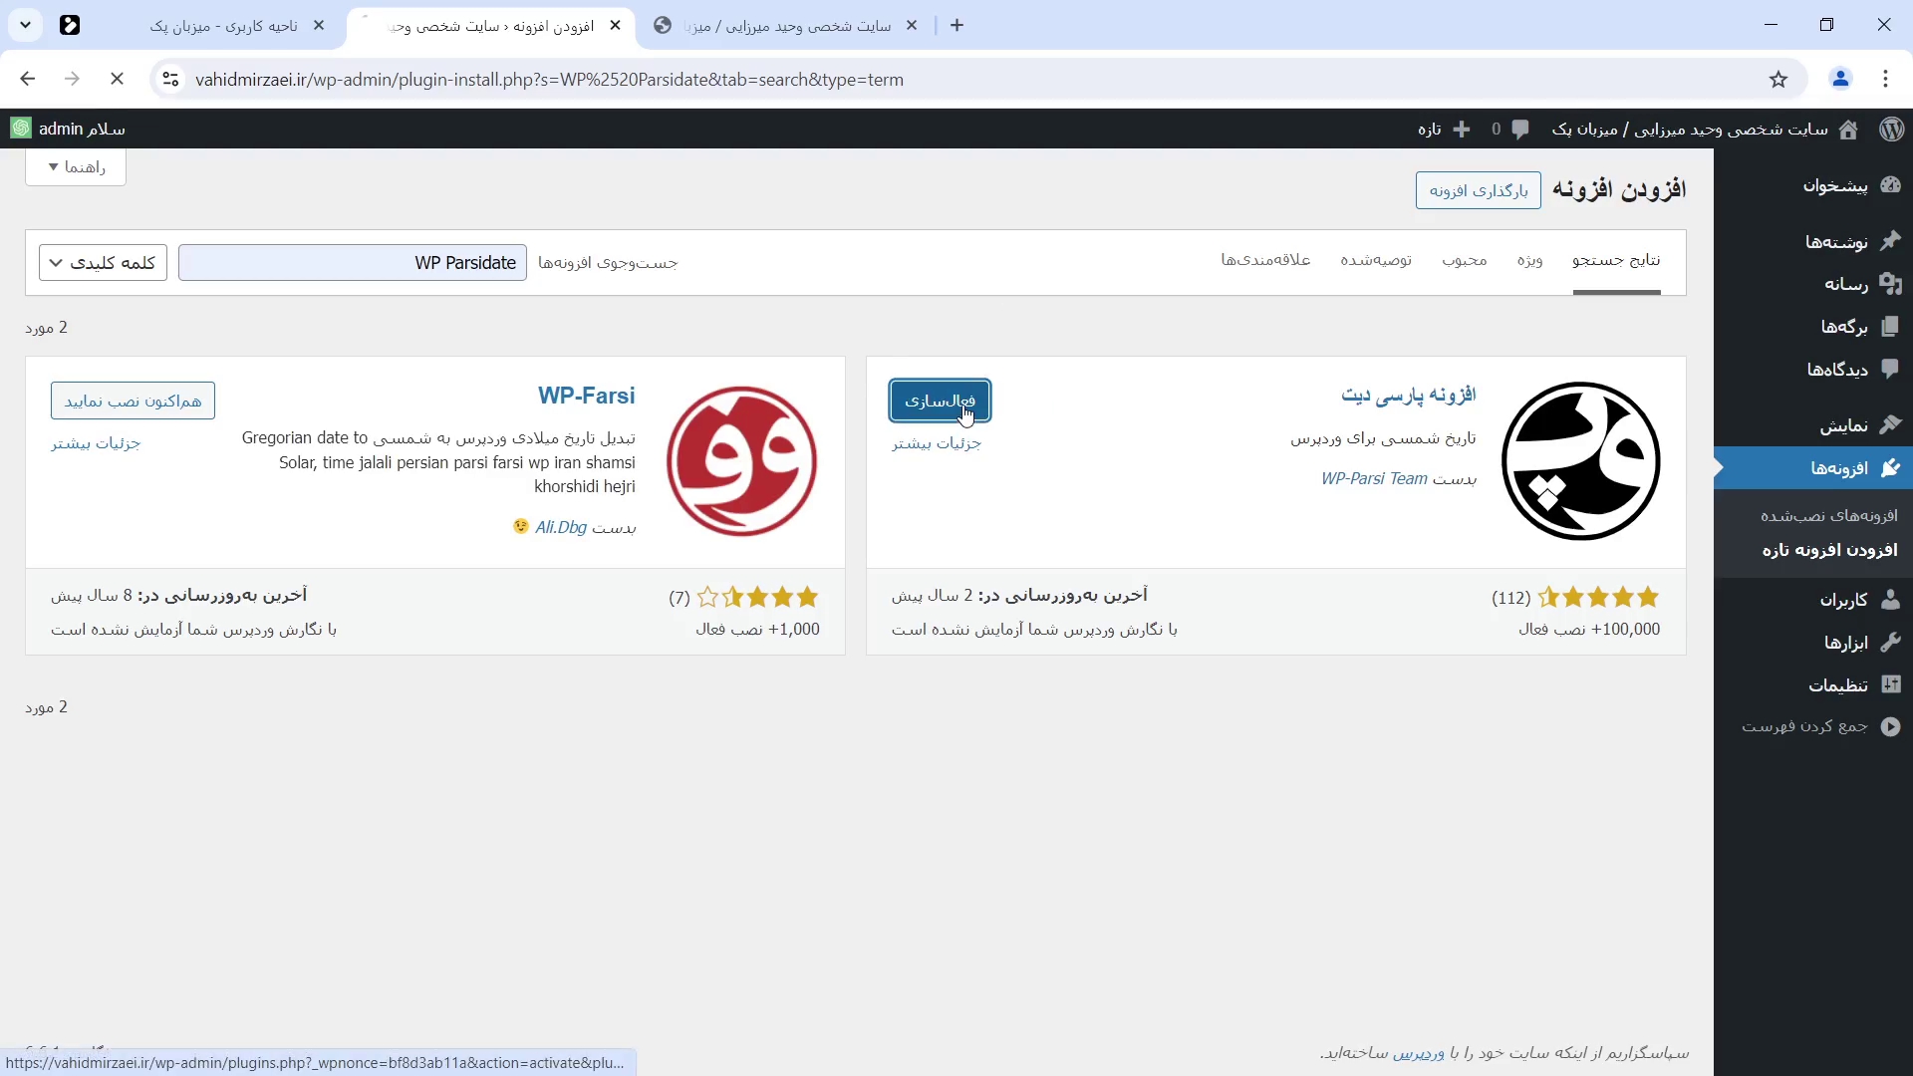
Task: Click the Tools (ابزارها) wrench icon
Action: pos(1890,643)
